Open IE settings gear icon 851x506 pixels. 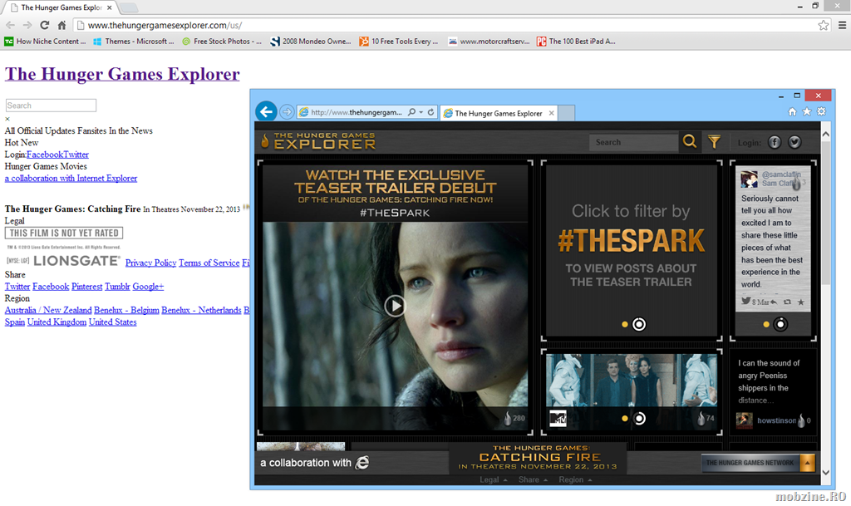821,112
